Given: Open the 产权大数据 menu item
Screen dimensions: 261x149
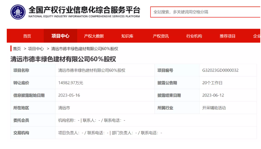Looking at the screenshot, I should [x=94, y=36].
